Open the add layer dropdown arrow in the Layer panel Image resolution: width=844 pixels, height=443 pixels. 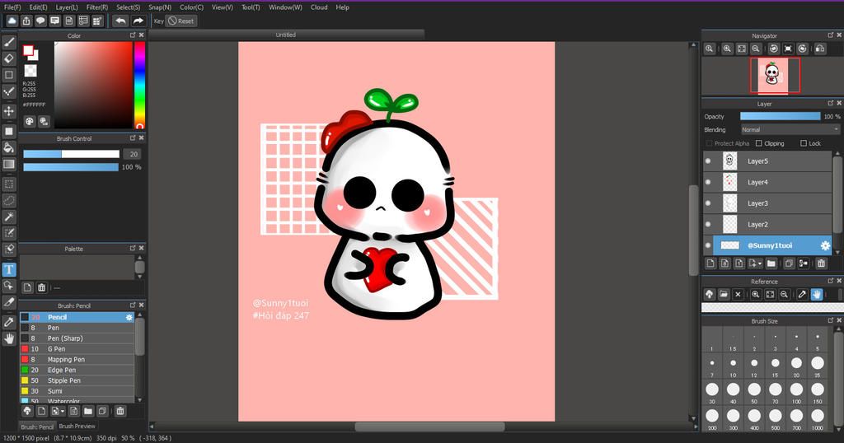pos(759,263)
